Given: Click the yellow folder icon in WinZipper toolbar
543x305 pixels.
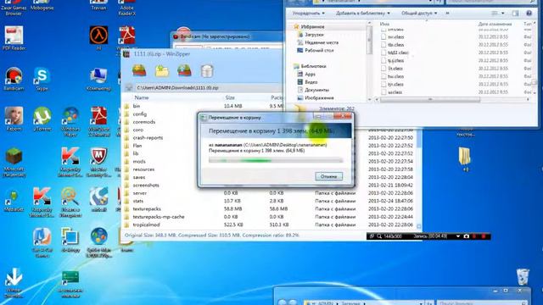Looking at the screenshot, I should 162,71.
